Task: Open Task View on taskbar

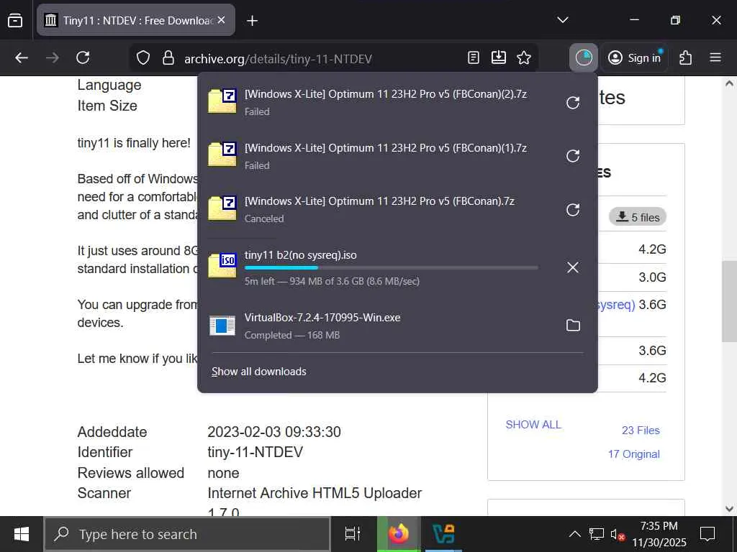Action: (353, 534)
